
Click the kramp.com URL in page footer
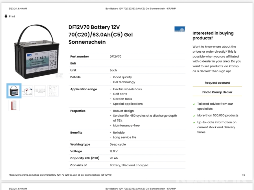point(60,175)
